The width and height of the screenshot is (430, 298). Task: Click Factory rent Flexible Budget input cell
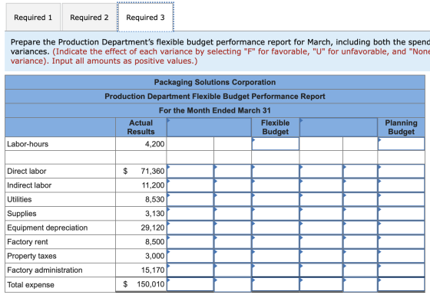point(276,242)
